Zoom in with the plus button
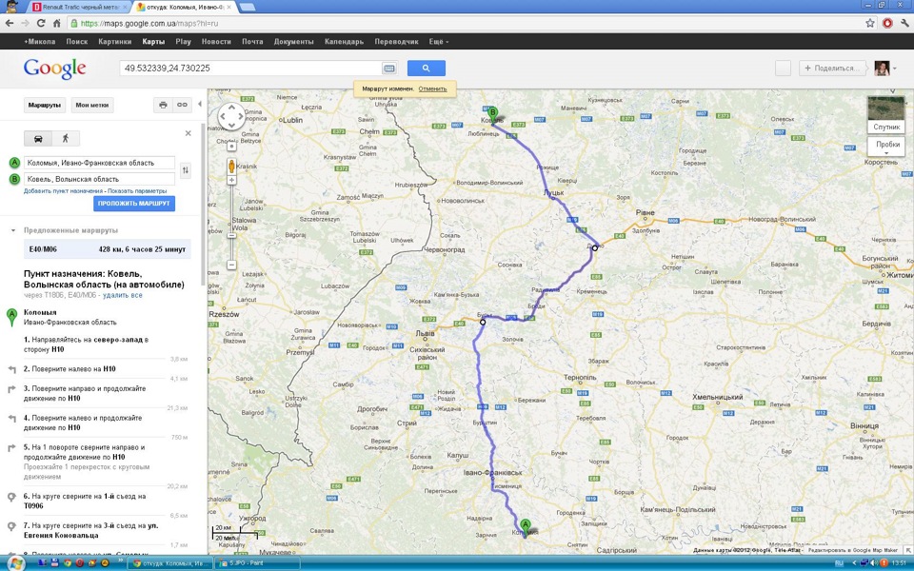This screenshot has height=571, width=914. coord(231,181)
